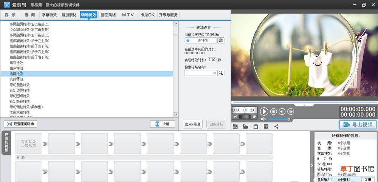
Task: Switch to the 视频 tab
Action: [x=10, y=15]
